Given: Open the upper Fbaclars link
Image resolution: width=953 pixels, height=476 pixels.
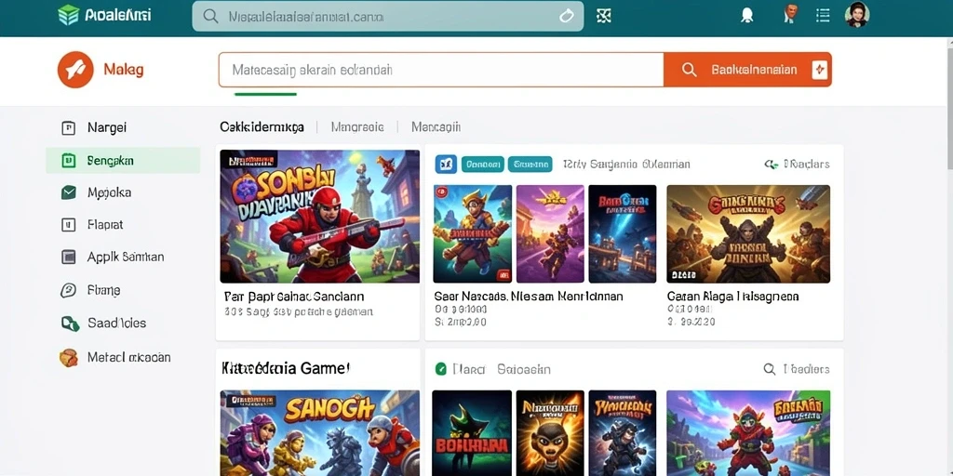Looking at the screenshot, I should point(807,164).
